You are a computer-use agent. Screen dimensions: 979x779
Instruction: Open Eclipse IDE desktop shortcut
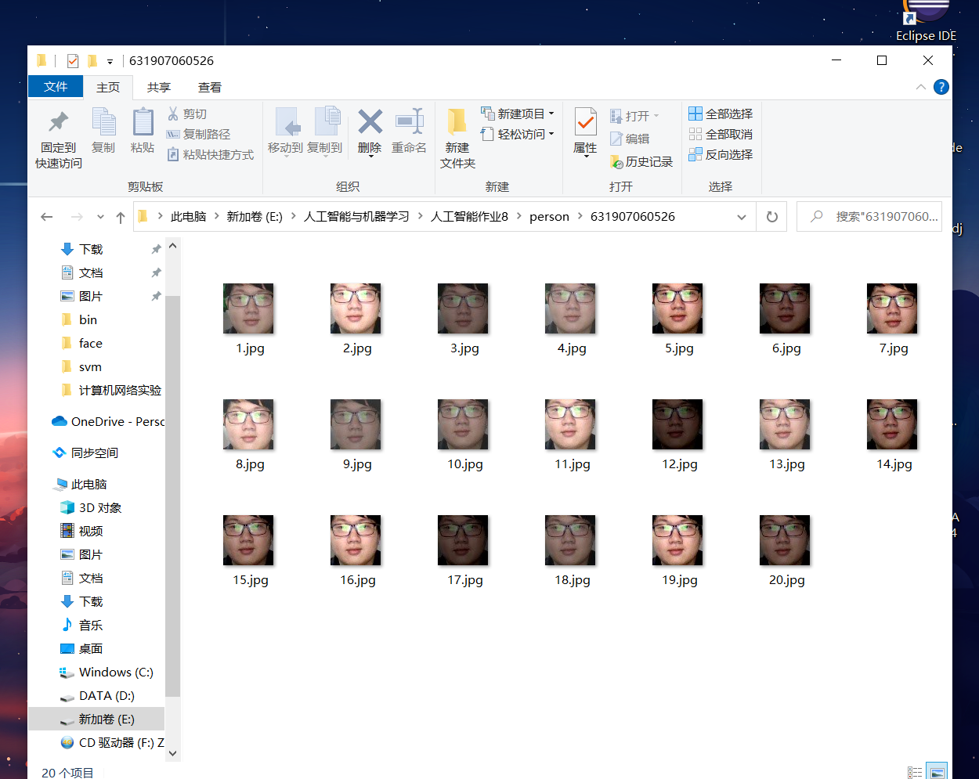[x=926, y=22]
